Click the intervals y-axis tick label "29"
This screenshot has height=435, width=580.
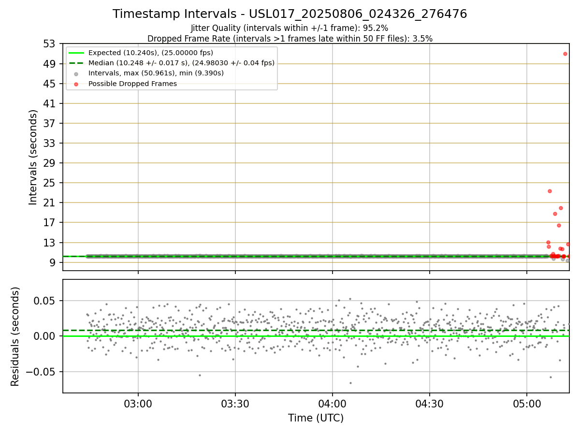pos(50,163)
